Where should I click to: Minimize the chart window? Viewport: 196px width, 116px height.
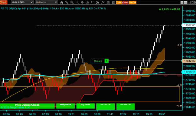pos(189,3)
